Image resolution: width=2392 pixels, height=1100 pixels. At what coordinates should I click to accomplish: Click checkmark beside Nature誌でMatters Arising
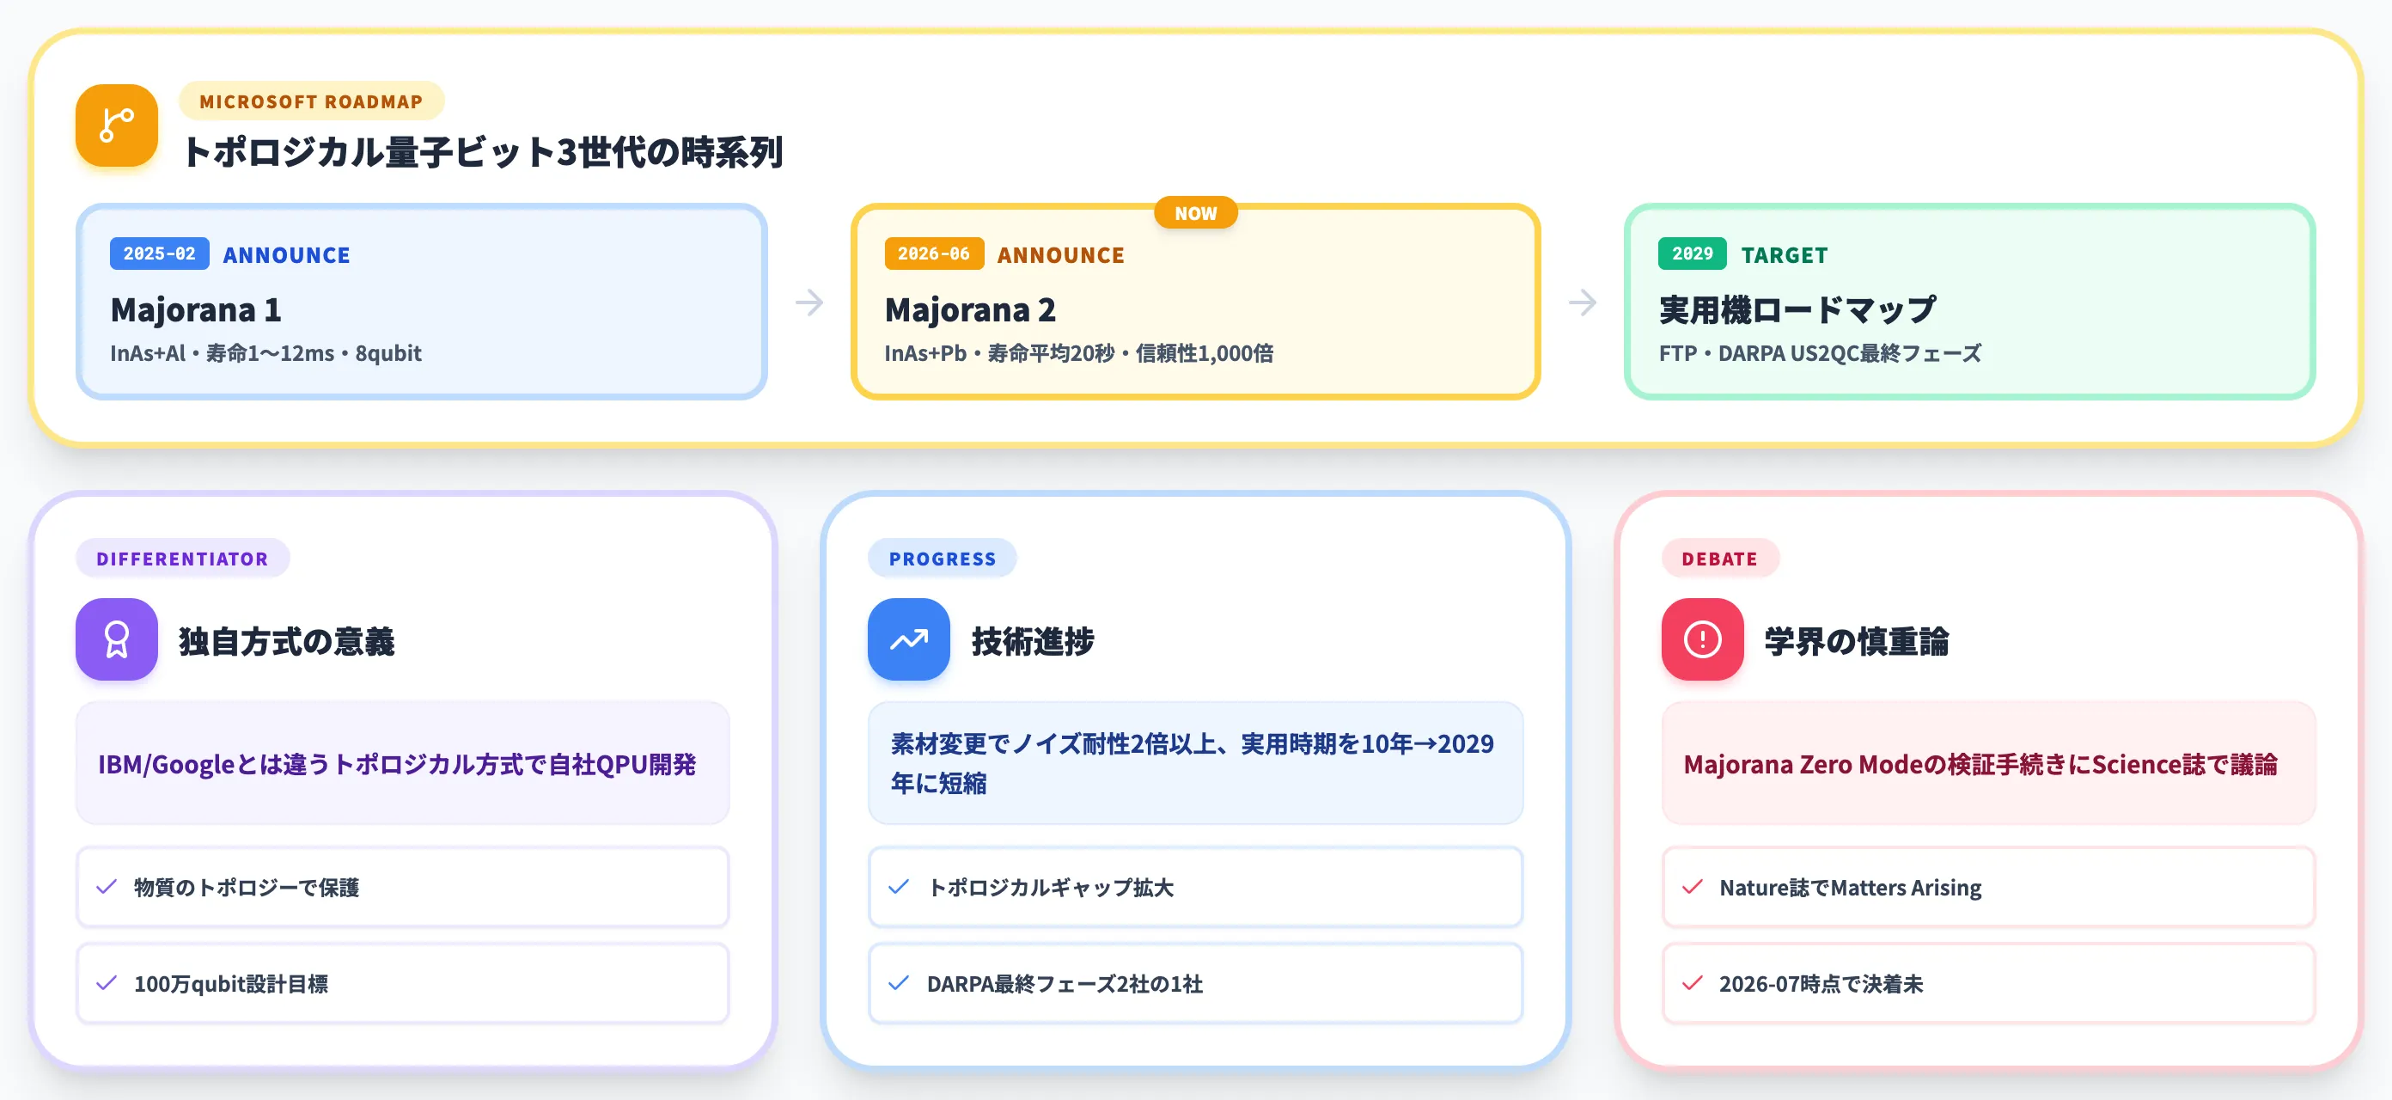(1692, 887)
